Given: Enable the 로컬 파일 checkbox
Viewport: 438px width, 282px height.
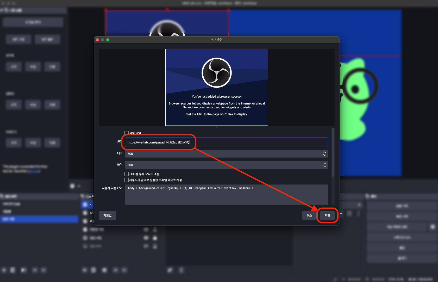Looking at the screenshot, I should point(127,133).
